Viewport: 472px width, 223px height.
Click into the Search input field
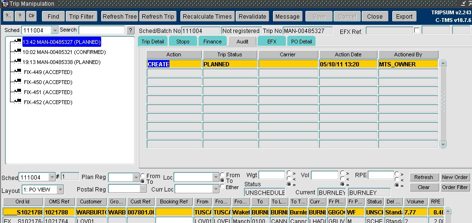[x=102, y=30]
